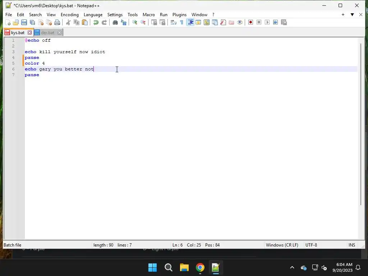The width and height of the screenshot is (368, 276).
Task: Open the View menu
Action: [x=51, y=14]
